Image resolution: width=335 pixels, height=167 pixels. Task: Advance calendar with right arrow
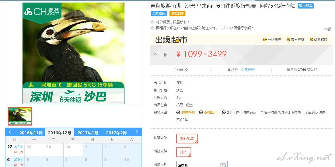pyautogui.click(x=137, y=132)
